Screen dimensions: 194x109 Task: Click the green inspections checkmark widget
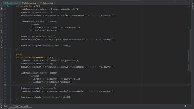point(189,7)
